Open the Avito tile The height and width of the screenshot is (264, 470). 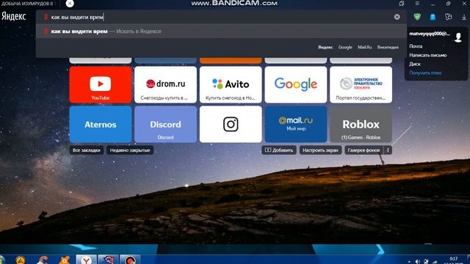click(231, 85)
